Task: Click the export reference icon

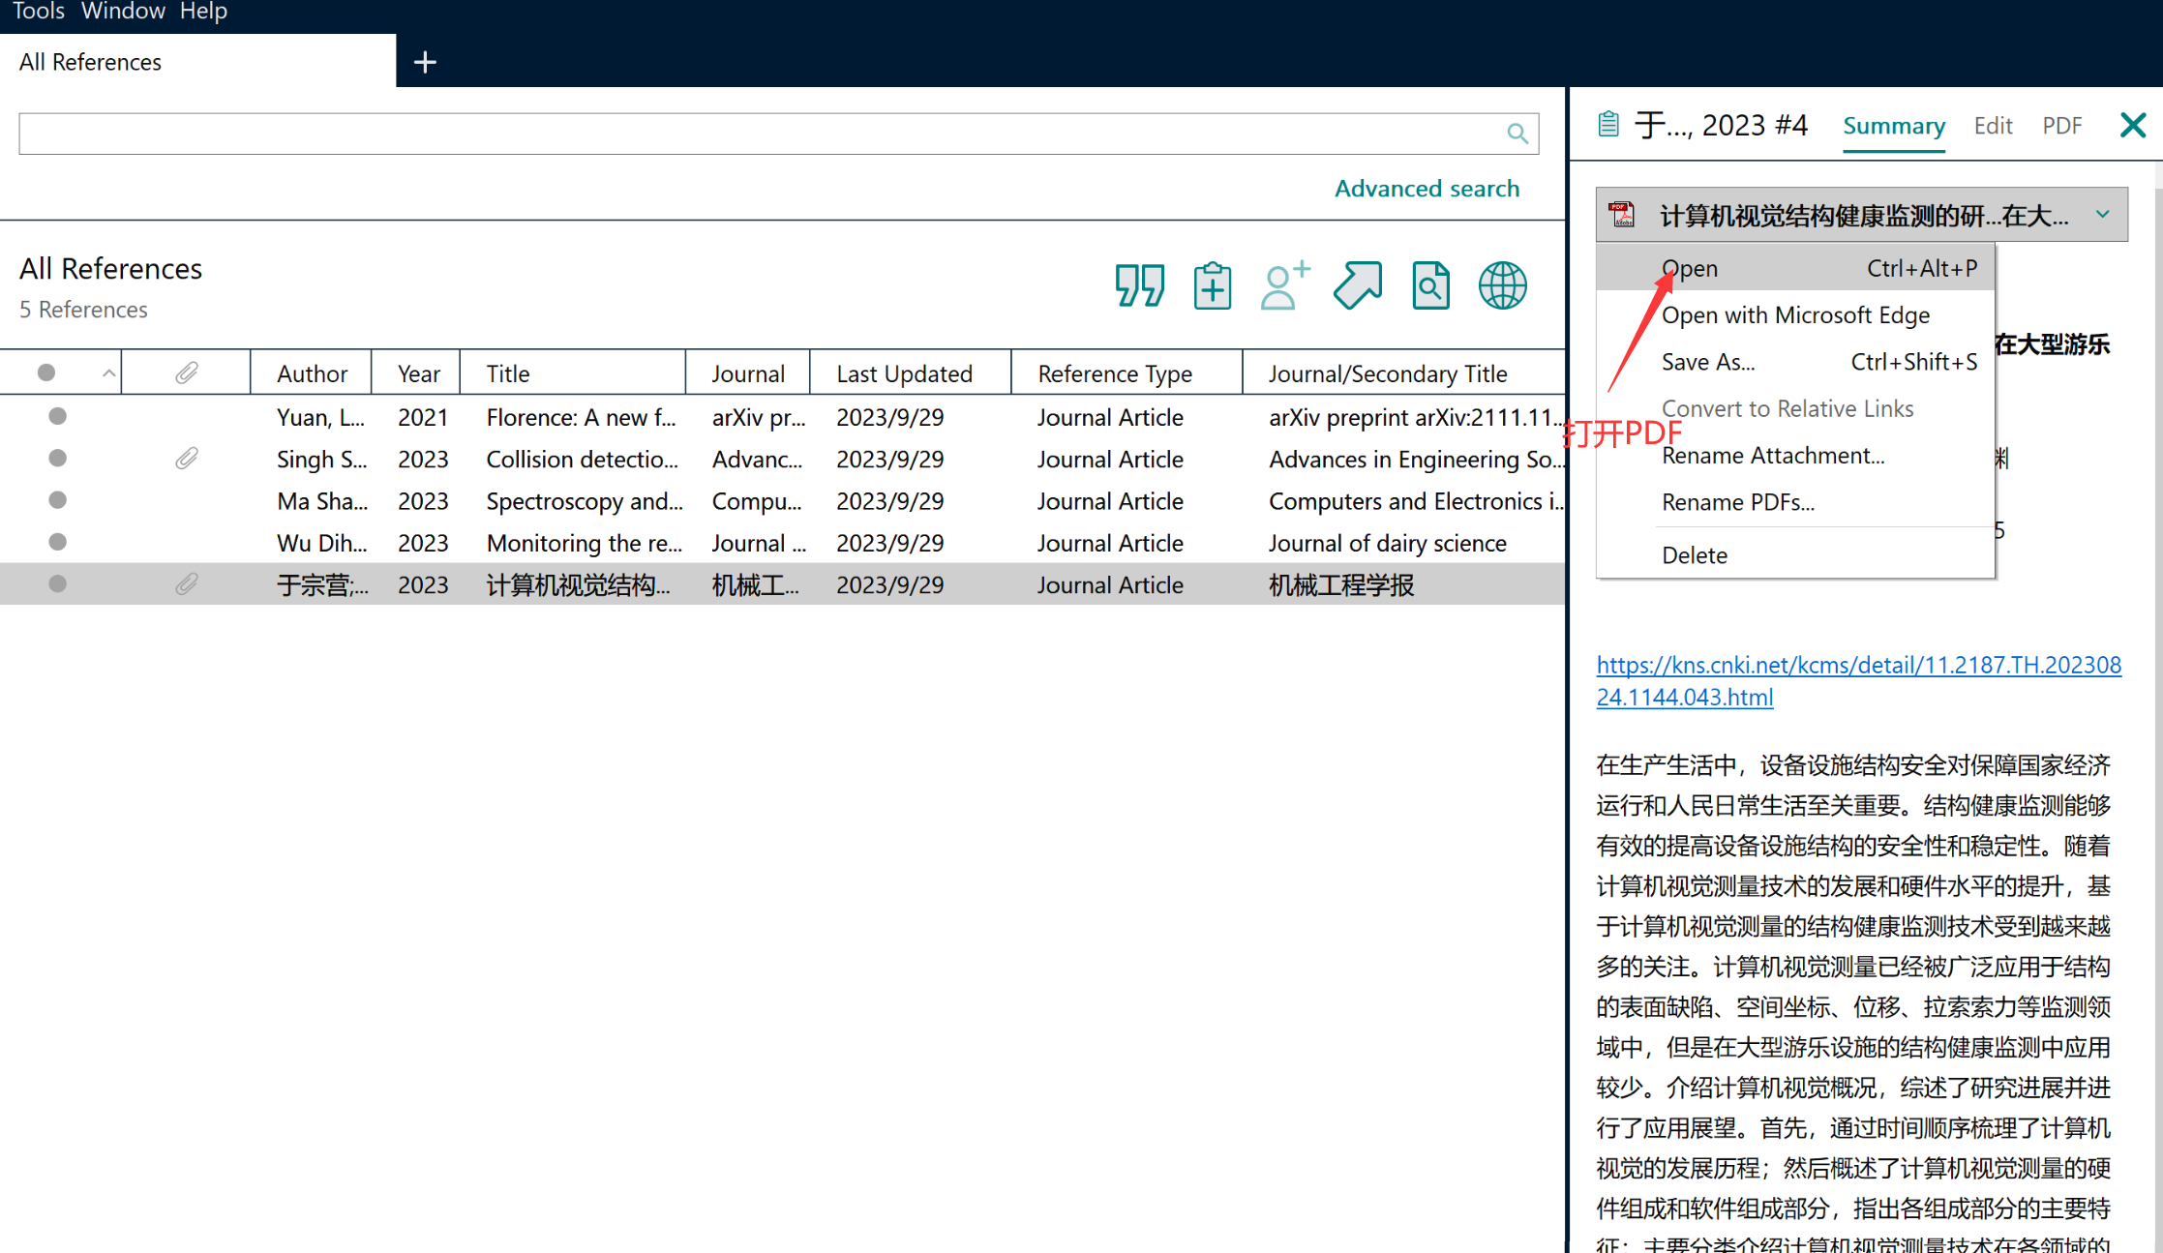Action: pyautogui.click(x=1358, y=286)
